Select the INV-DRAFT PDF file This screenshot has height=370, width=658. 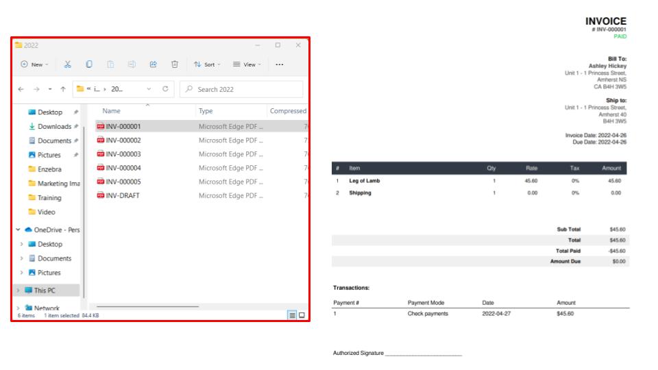[123, 195]
